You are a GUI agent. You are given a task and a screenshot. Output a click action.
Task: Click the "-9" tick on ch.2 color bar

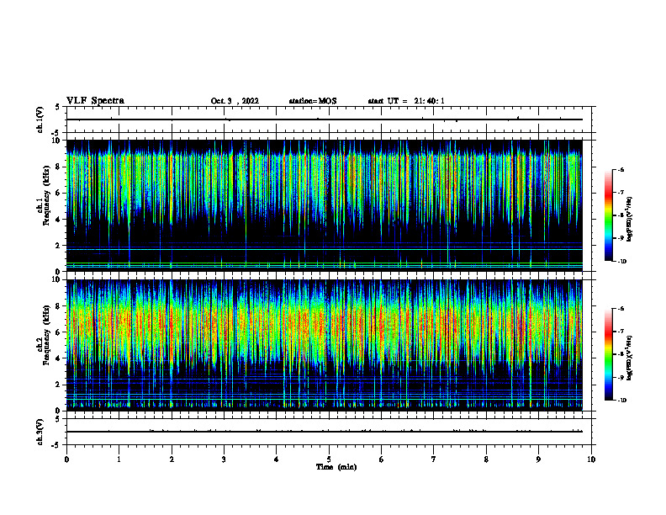click(621, 377)
